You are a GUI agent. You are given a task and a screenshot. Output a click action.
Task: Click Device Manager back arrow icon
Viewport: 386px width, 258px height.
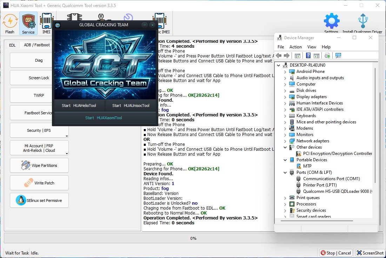point(279,56)
